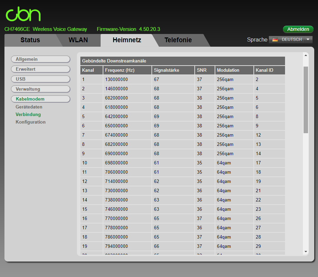318x277 pixels.
Task: Click the German flag icon
Action: coord(275,39)
